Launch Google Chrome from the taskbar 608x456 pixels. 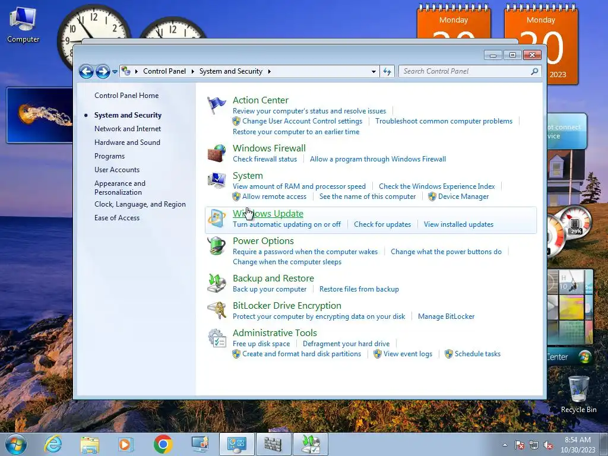click(163, 444)
